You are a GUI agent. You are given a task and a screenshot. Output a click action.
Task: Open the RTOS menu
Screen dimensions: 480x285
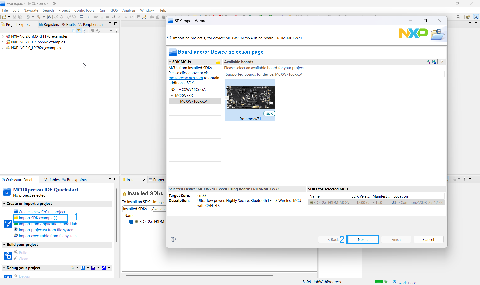[x=114, y=10]
